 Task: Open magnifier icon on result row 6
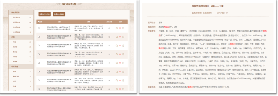click(117, 72)
